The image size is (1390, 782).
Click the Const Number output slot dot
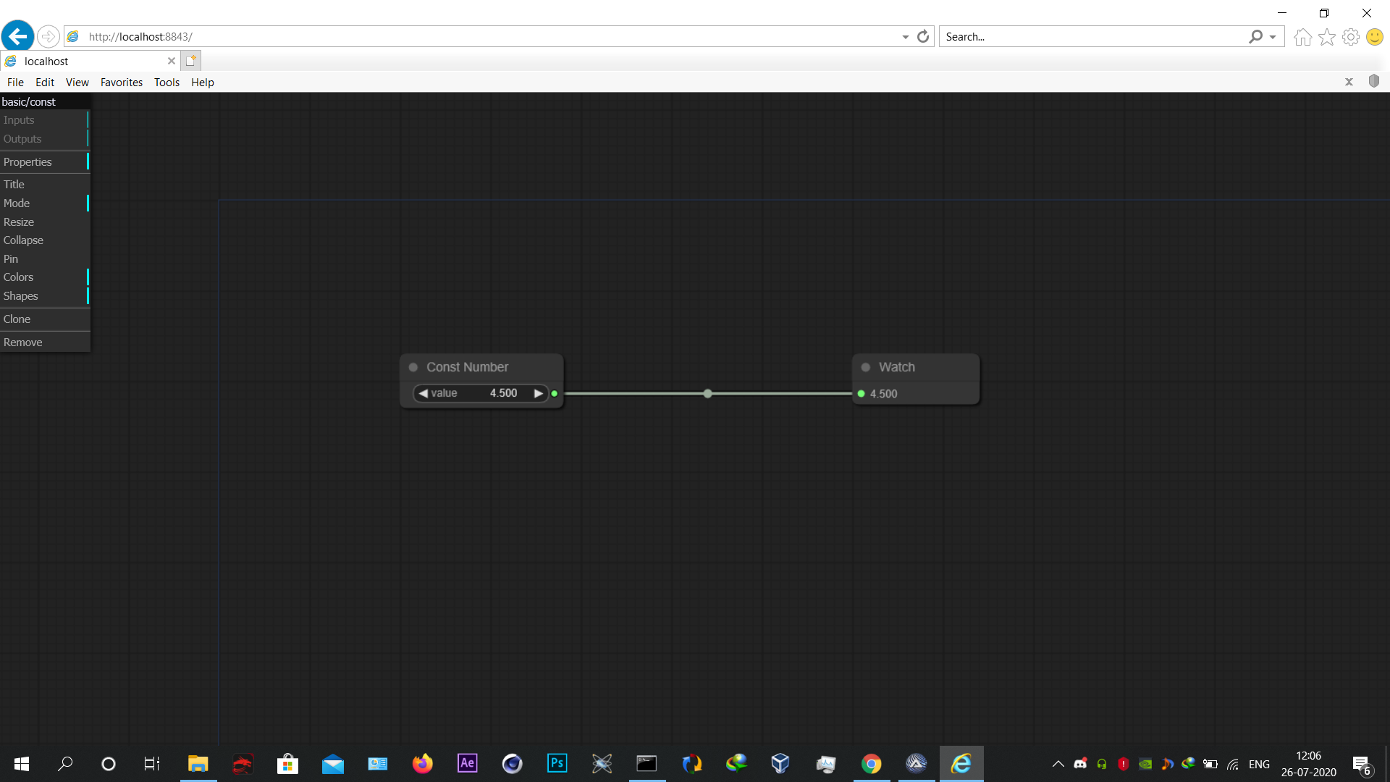[555, 394]
